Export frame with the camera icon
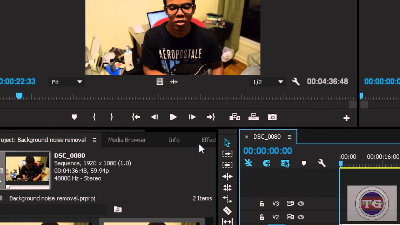The image size is (400, 225). [x=272, y=117]
